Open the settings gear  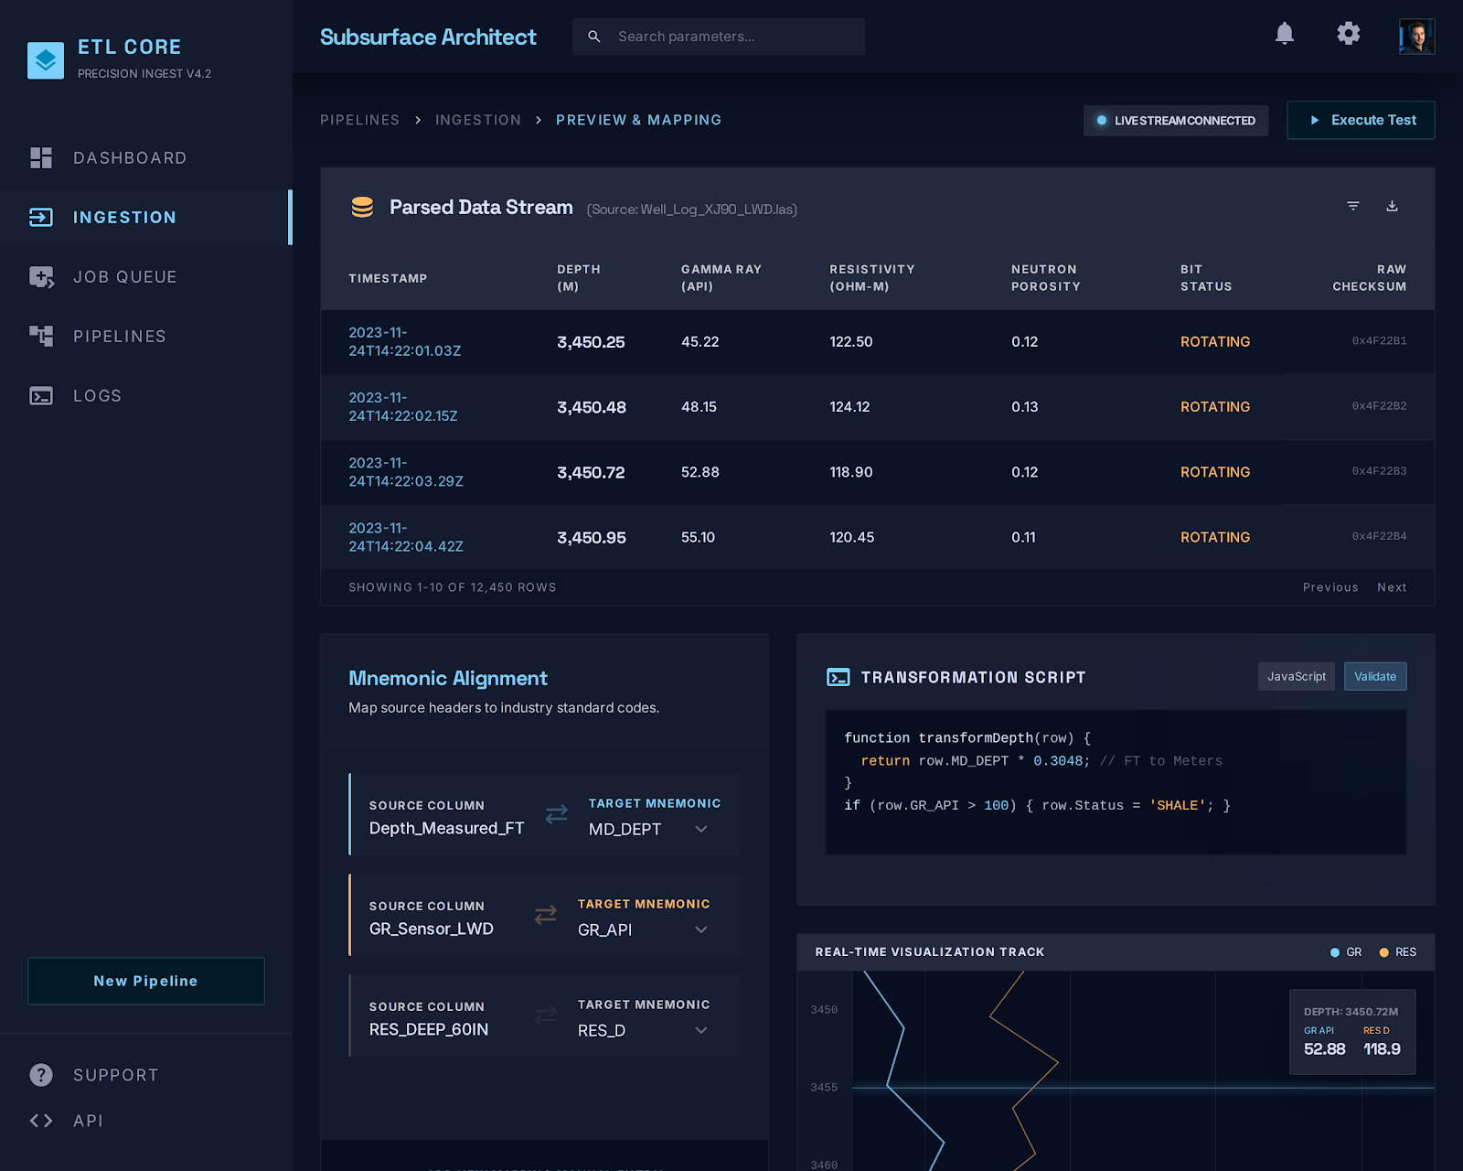coord(1348,34)
